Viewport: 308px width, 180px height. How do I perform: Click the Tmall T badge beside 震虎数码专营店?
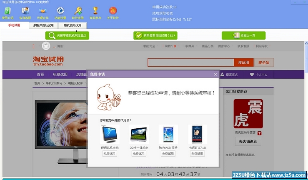coord(259,133)
